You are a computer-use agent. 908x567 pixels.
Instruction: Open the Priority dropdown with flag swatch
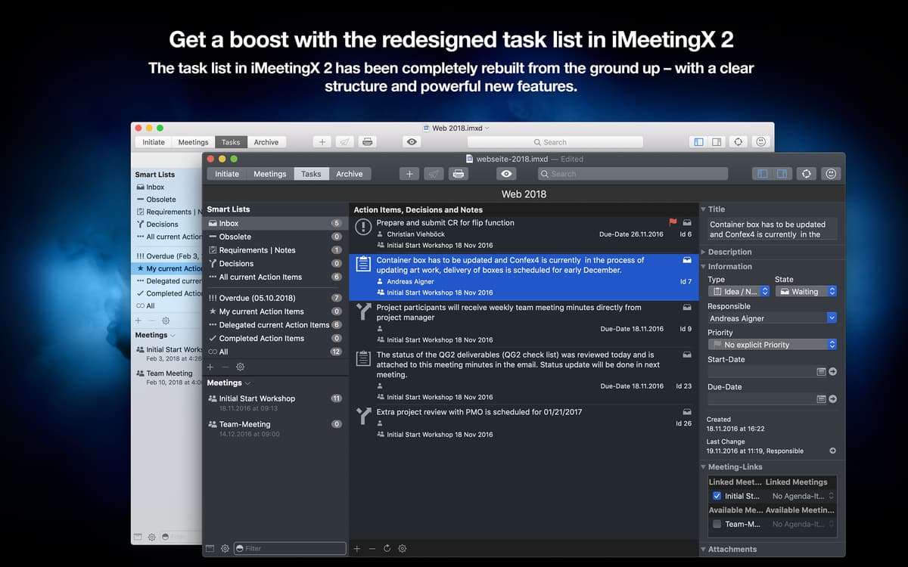772,345
